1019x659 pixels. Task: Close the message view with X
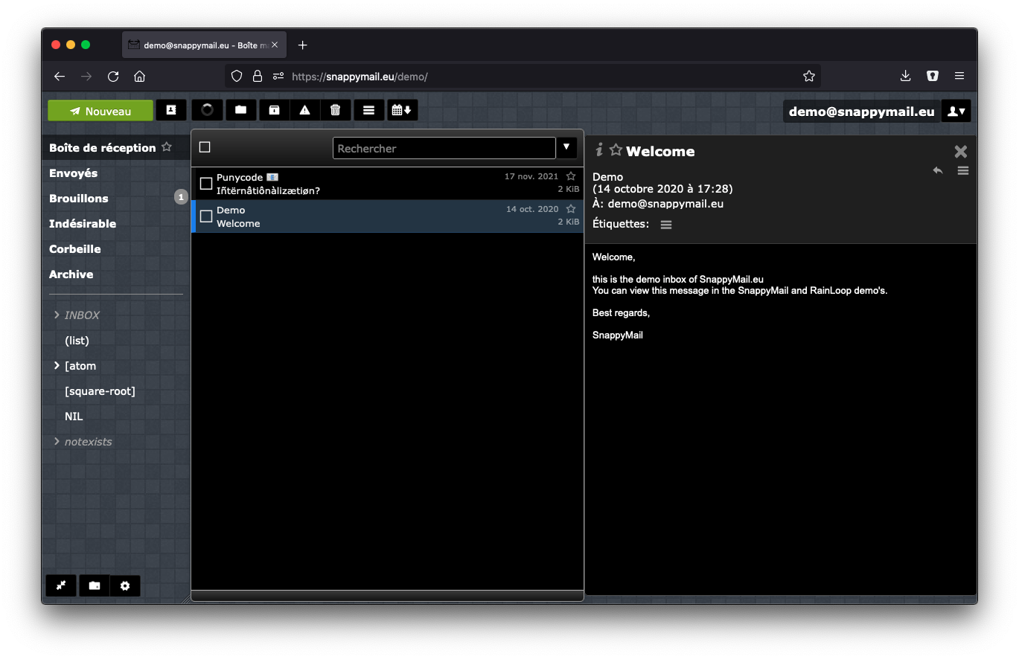point(961,152)
